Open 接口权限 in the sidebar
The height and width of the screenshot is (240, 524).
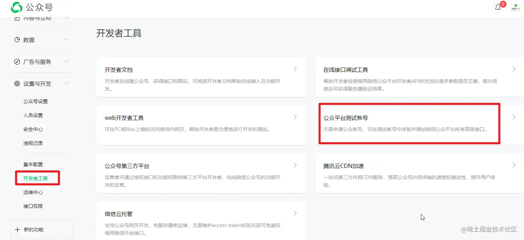(33, 206)
